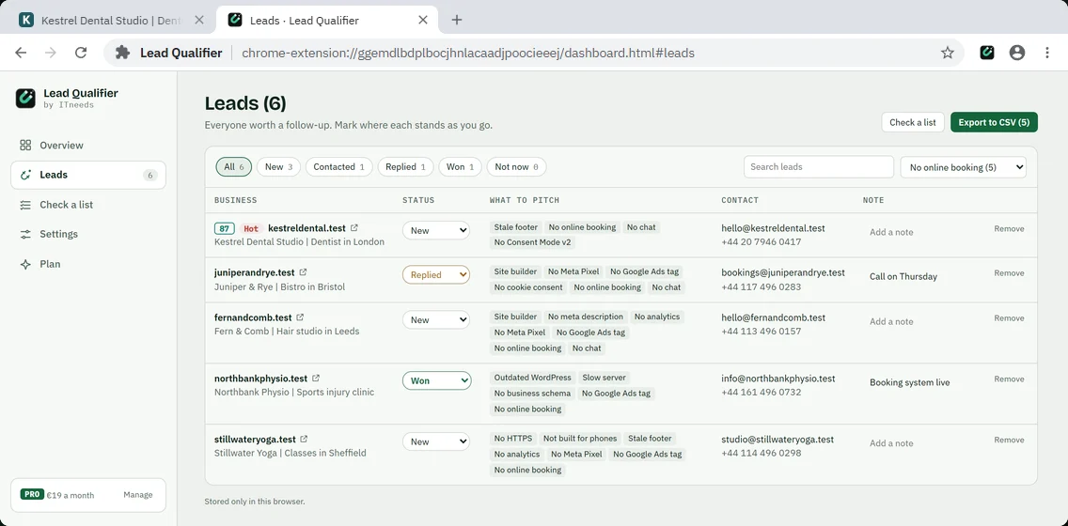Close the Kestrel Dental Studio tab
This screenshot has width=1068, height=526.
tap(199, 20)
